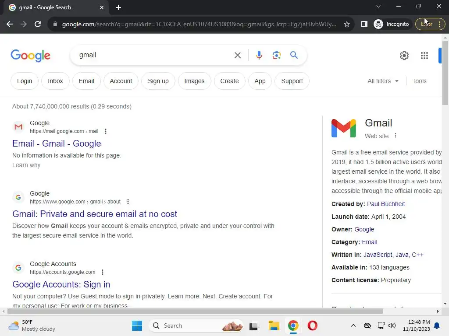Open Google Accounts: Sign in result
Viewport: 449px width, 336px height.
61,284
